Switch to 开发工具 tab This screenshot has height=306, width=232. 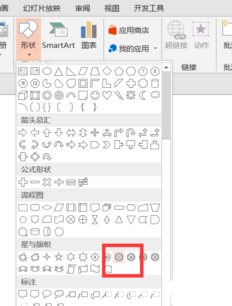pos(148,8)
